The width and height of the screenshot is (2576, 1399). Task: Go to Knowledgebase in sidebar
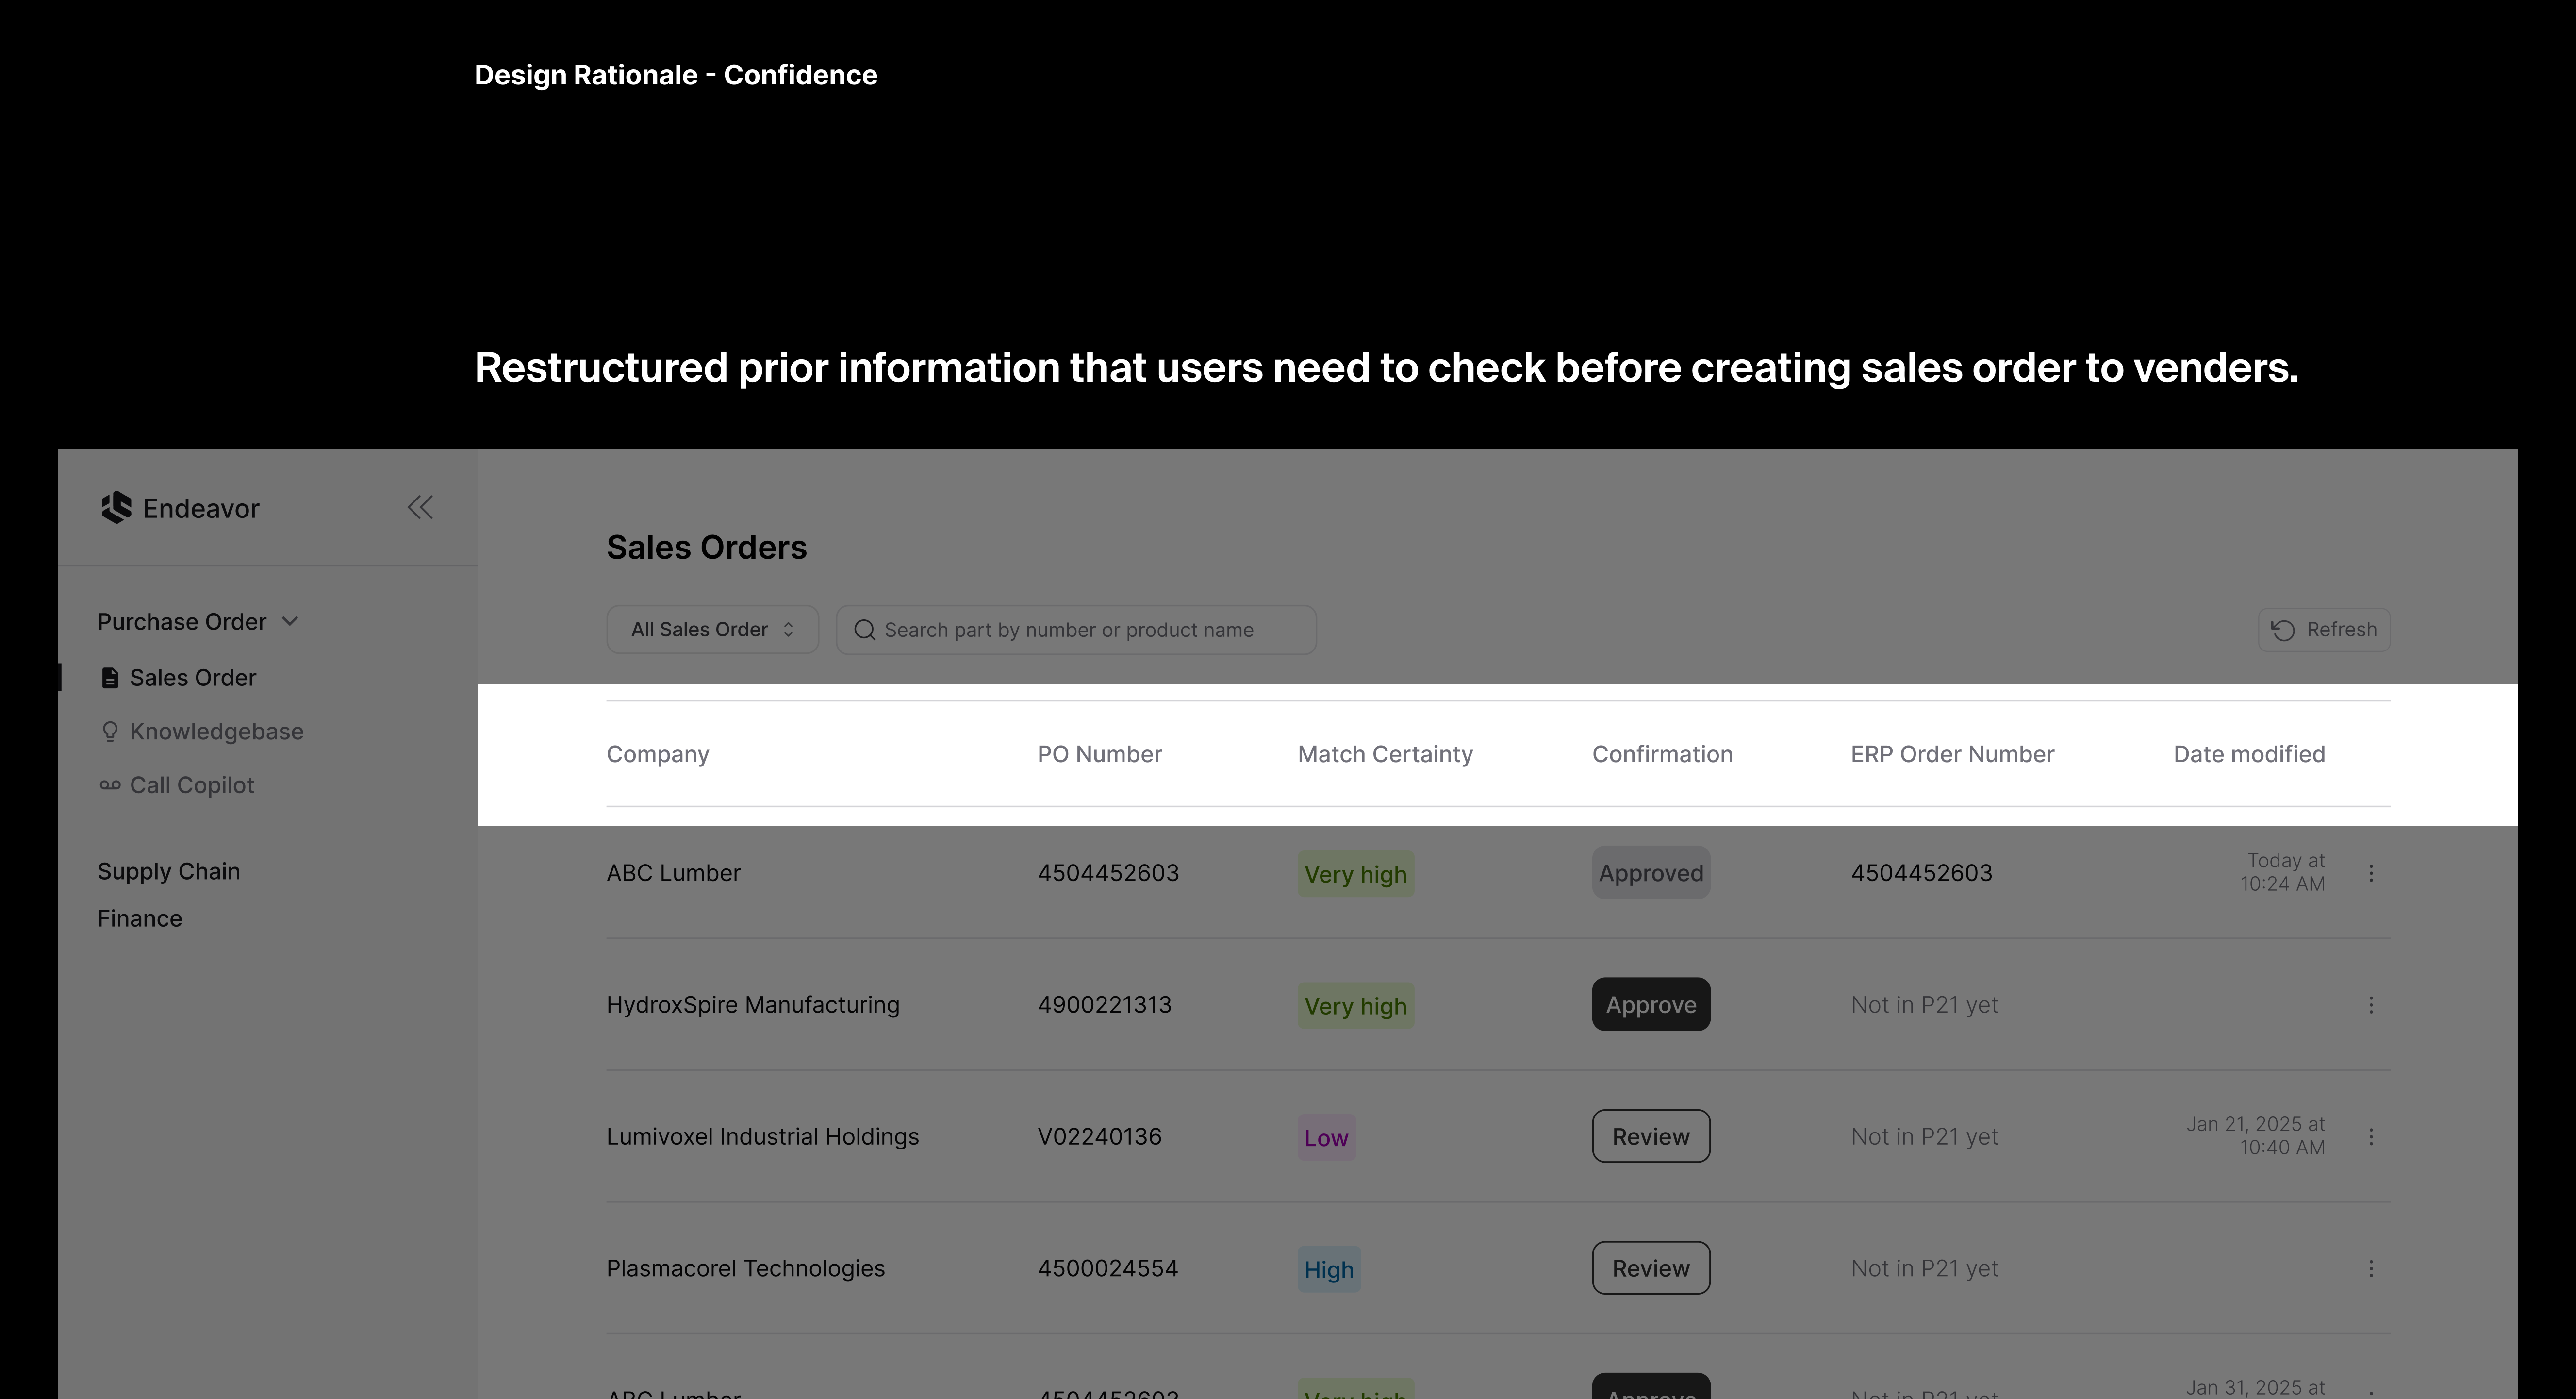(x=216, y=732)
